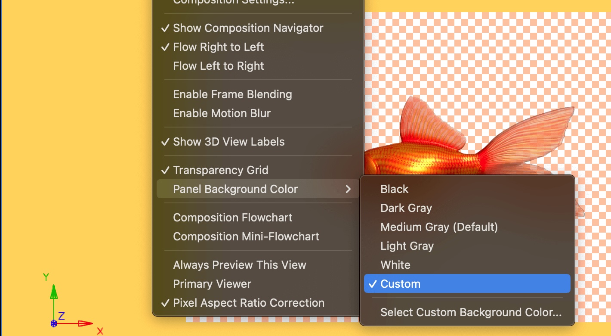Disable Show 3D View Labels
Viewport: 611px width, 336px height.
pyautogui.click(x=228, y=141)
